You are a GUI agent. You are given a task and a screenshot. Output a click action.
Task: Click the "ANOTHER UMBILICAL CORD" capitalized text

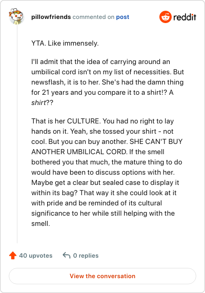[x=79, y=152]
